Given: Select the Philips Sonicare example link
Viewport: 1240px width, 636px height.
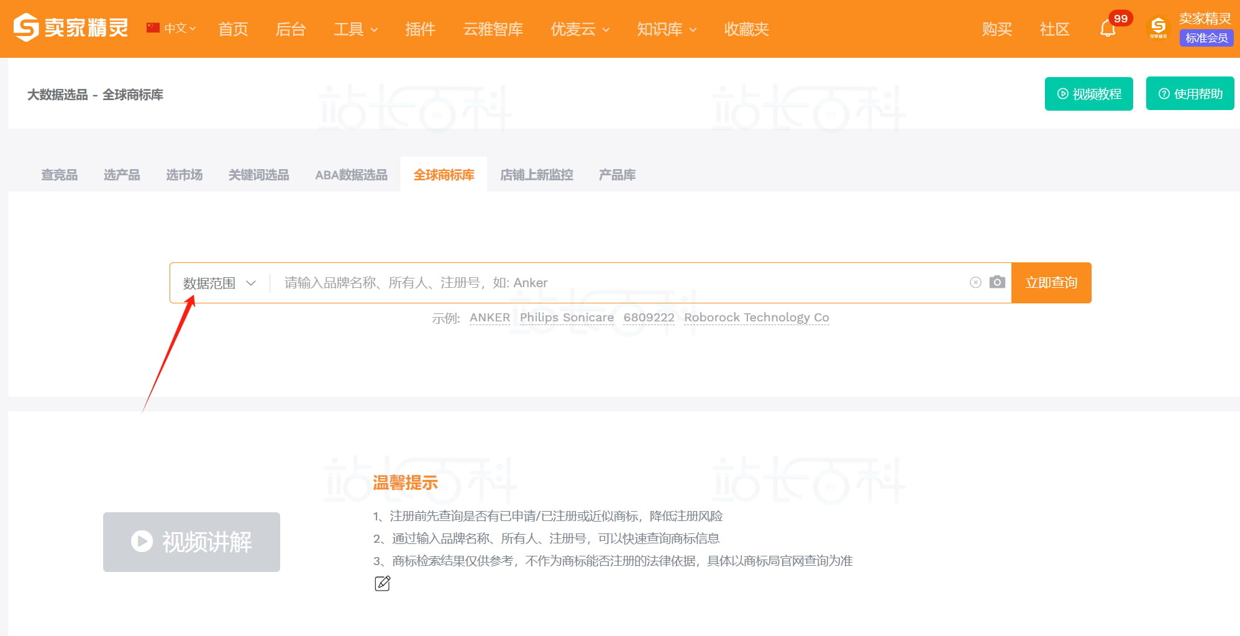Looking at the screenshot, I should coord(567,318).
